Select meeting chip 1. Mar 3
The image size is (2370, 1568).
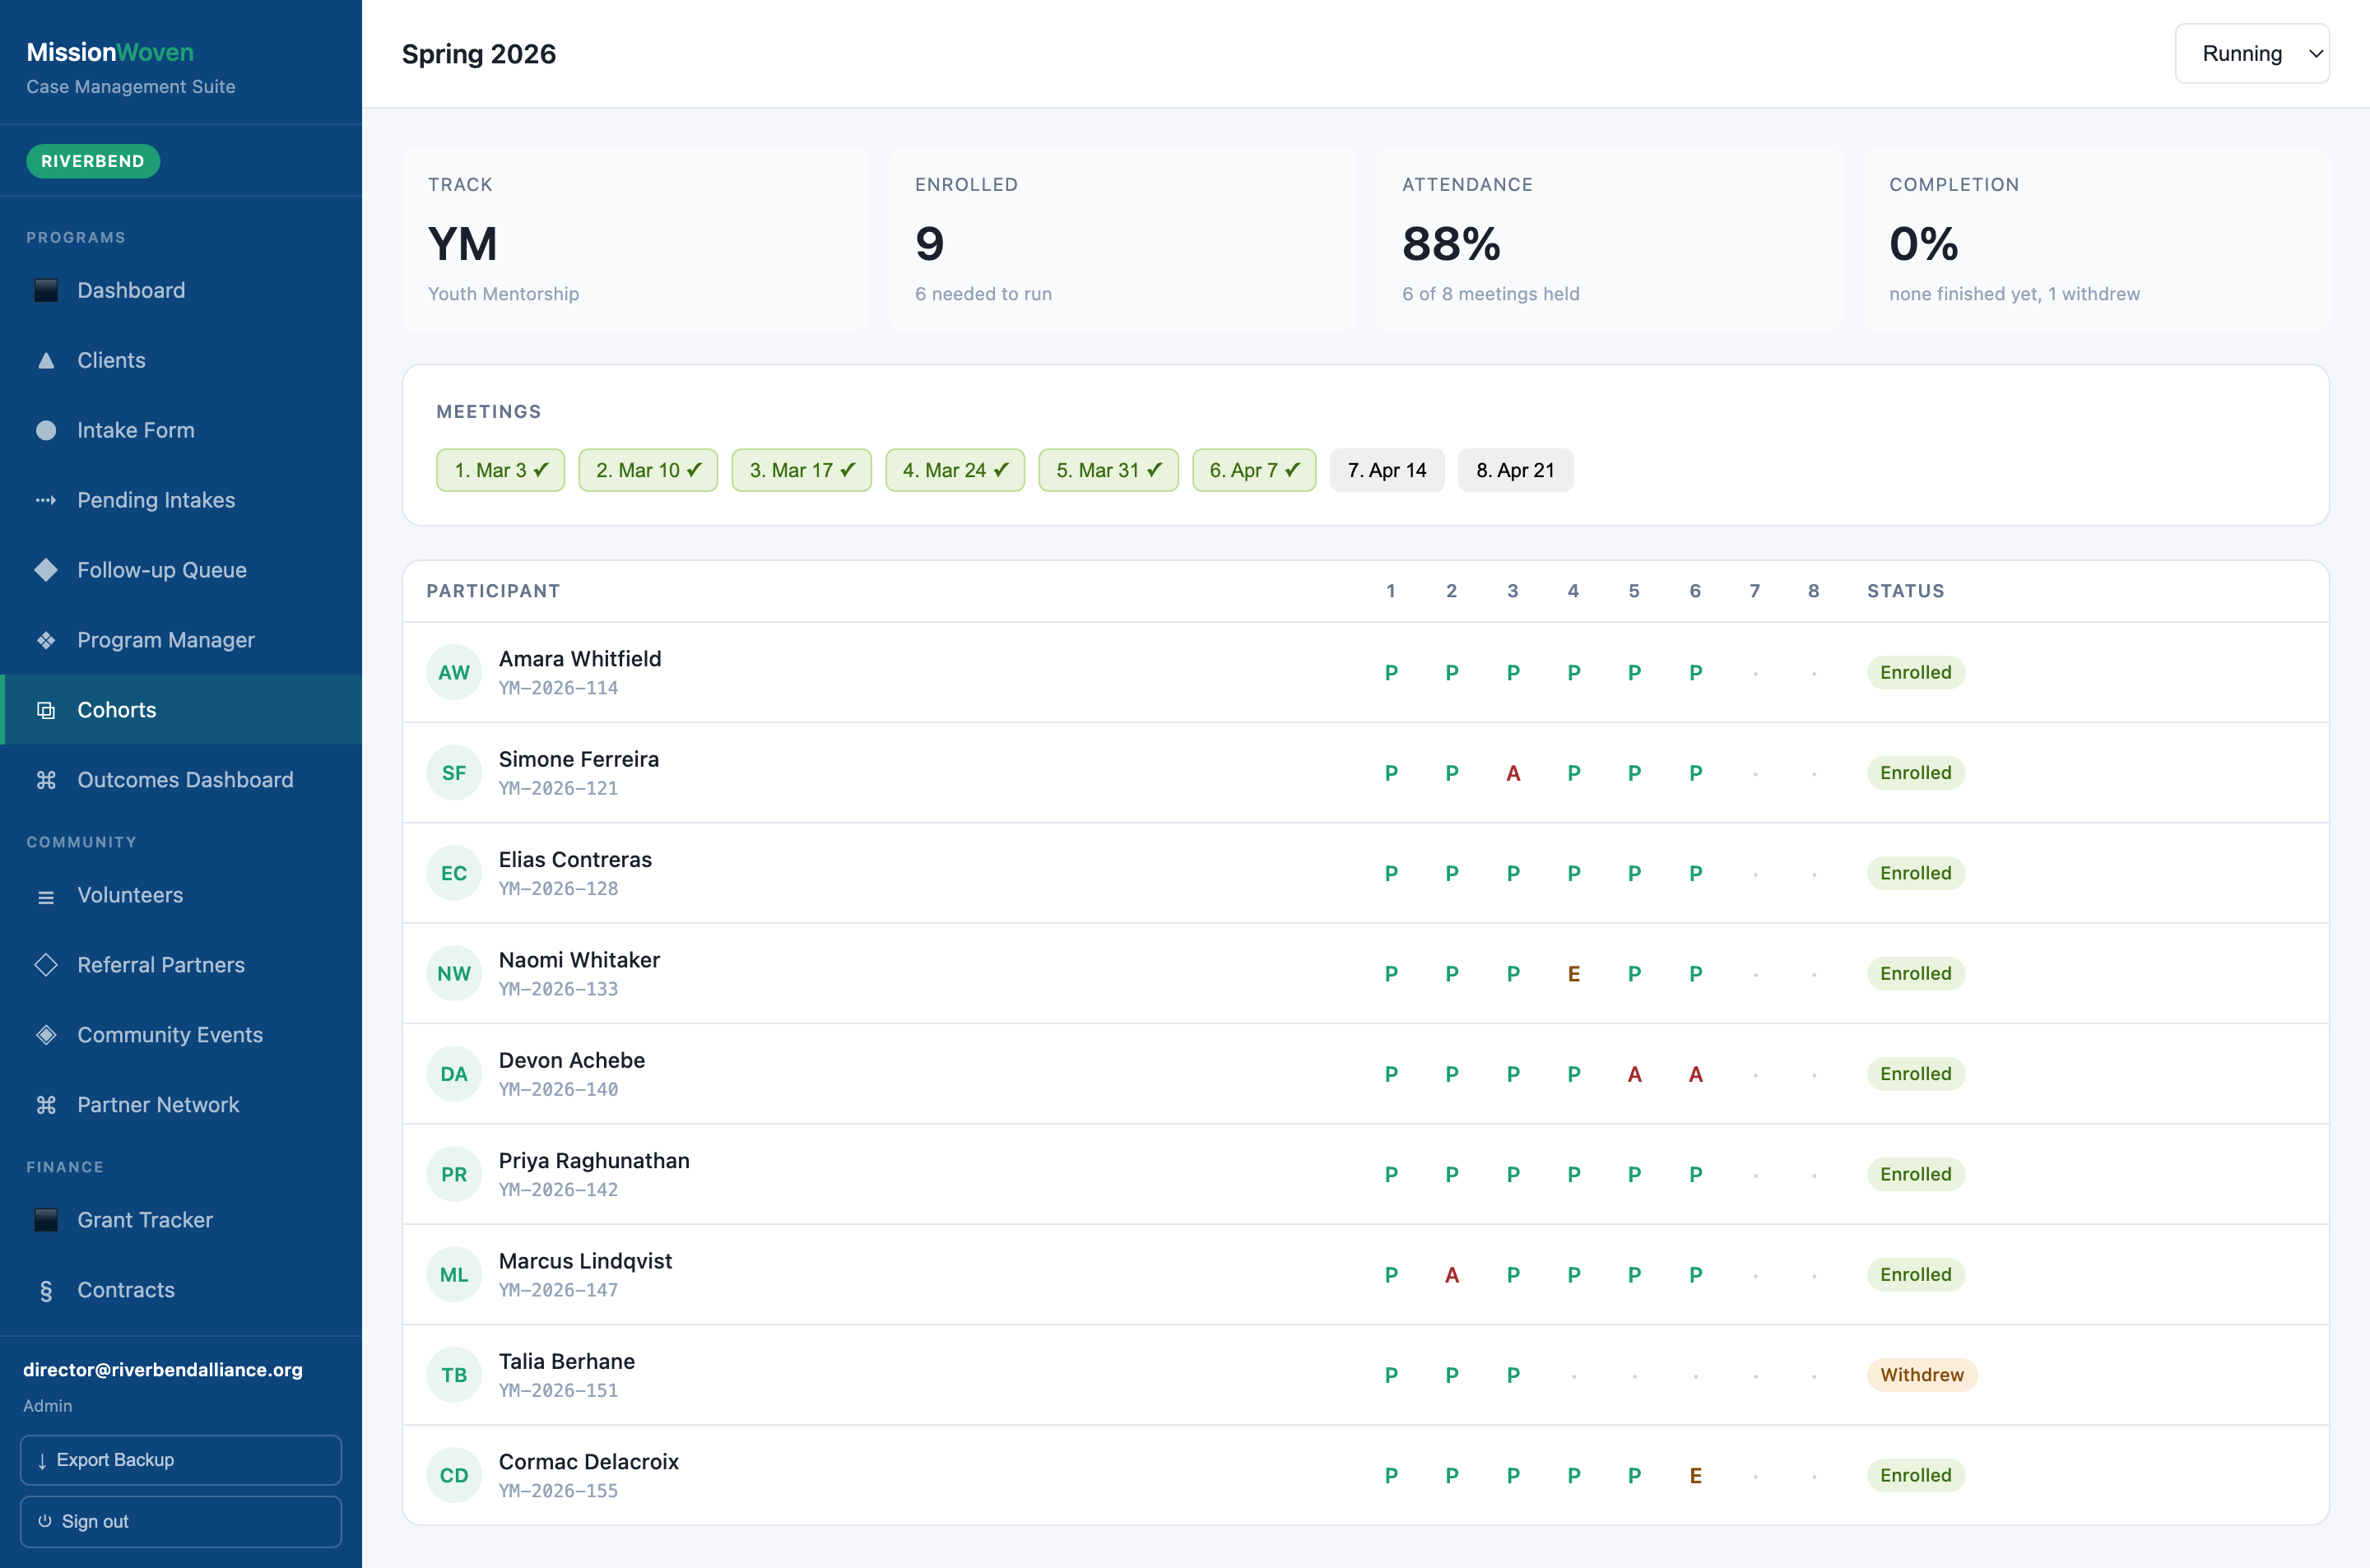click(x=501, y=470)
